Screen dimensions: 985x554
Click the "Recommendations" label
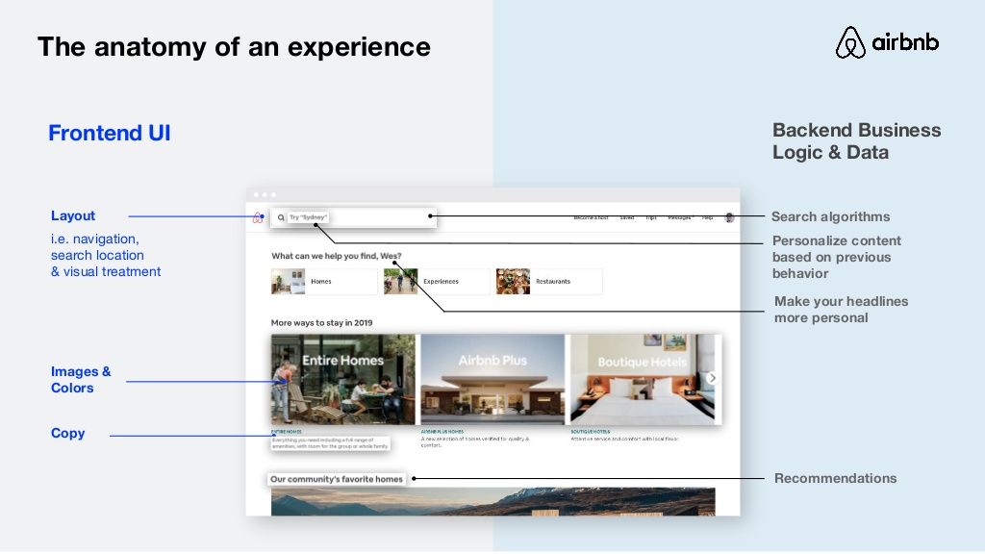coord(836,478)
